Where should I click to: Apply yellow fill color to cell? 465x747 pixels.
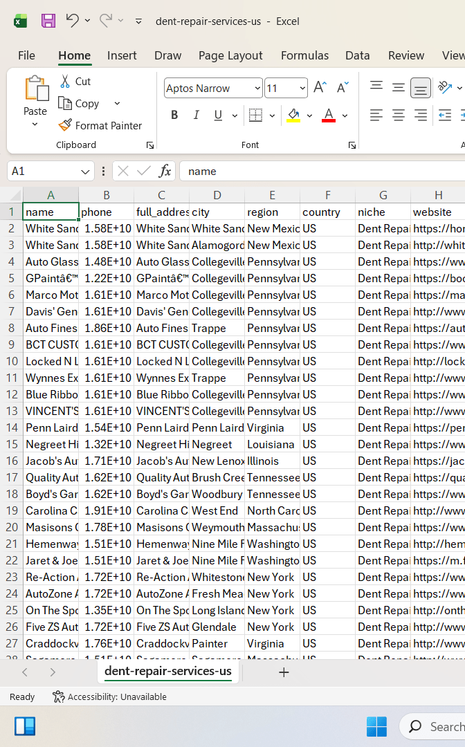point(293,115)
